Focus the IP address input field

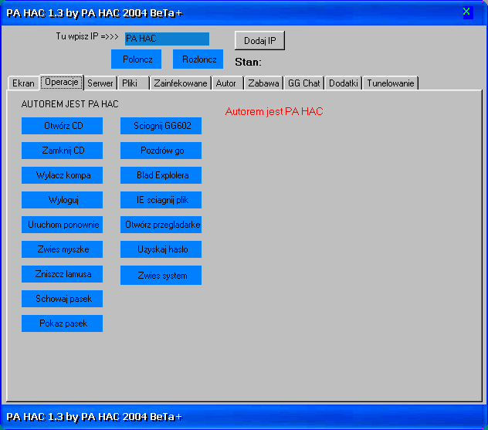(167, 39)
